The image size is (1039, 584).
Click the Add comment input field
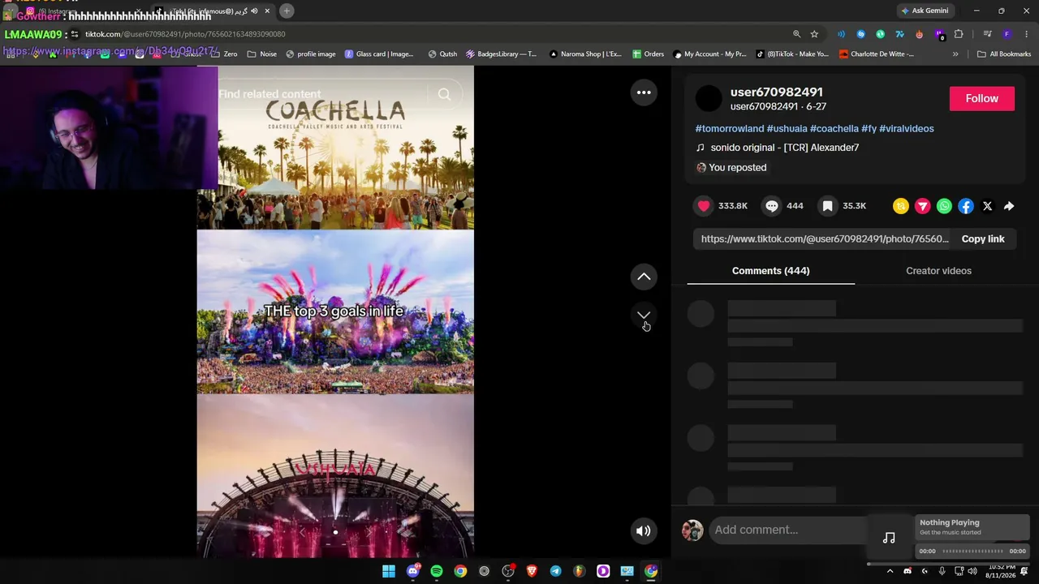[787, 530]
